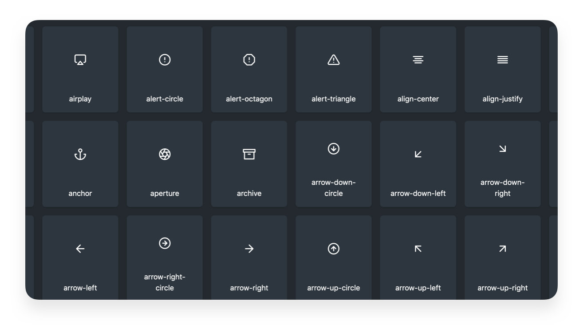Click the aperture icon
583x329 pixels.
pos(165,154)
